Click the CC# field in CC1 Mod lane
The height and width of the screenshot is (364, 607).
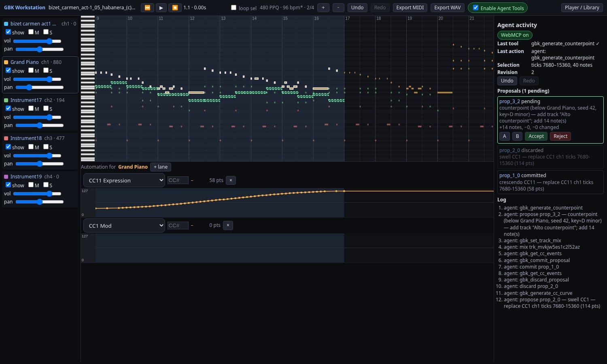click(178, 226)
